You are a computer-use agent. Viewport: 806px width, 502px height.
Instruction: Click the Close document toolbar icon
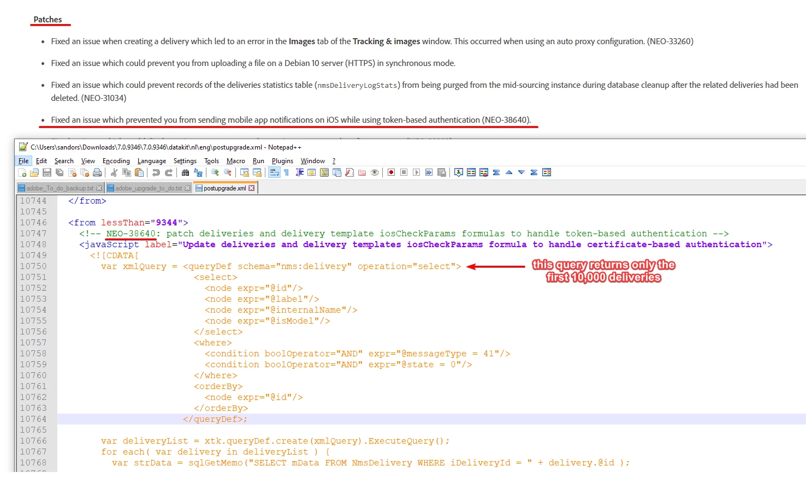tap(72, 172)
